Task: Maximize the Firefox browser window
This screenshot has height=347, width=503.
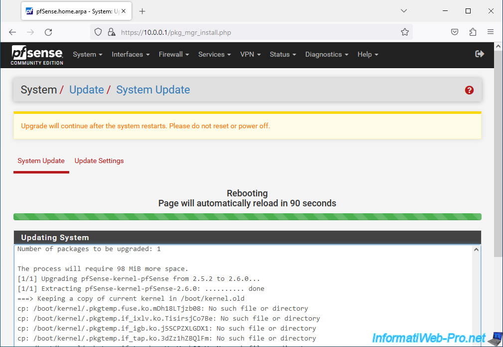Action: coord(468,11)
